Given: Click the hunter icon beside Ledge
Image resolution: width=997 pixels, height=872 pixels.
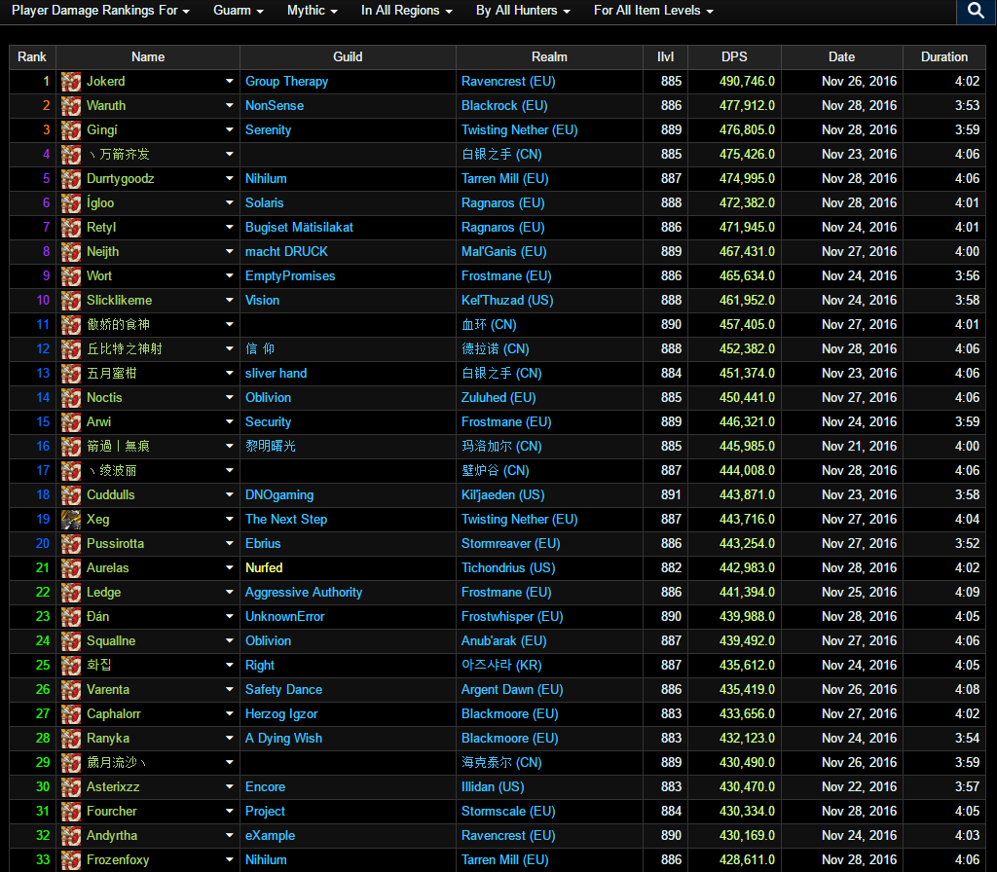Looking at the screenshot, I should (70, 593).
